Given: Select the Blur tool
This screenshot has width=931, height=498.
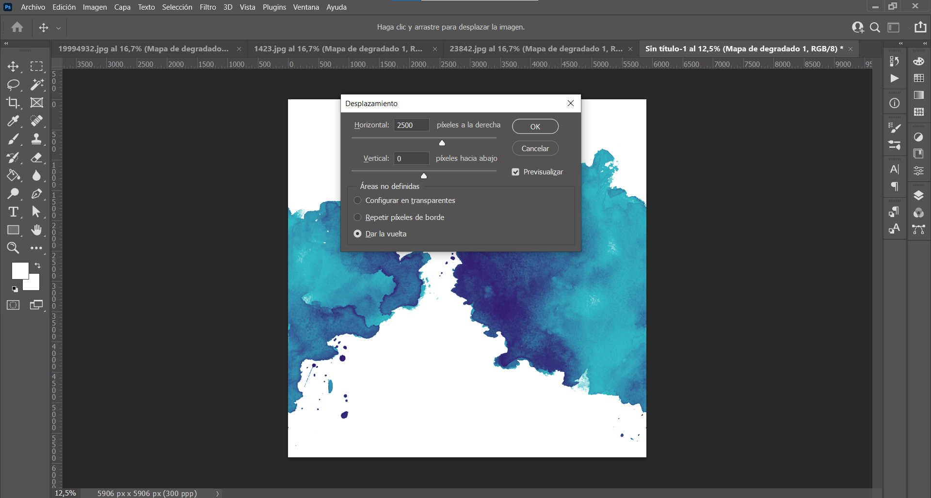Looking at the screenshot, I should [x=36, y=175].
